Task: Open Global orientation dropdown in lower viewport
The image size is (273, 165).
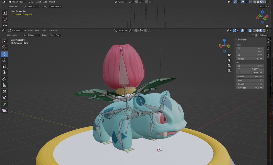Action: tap(120, 31)
